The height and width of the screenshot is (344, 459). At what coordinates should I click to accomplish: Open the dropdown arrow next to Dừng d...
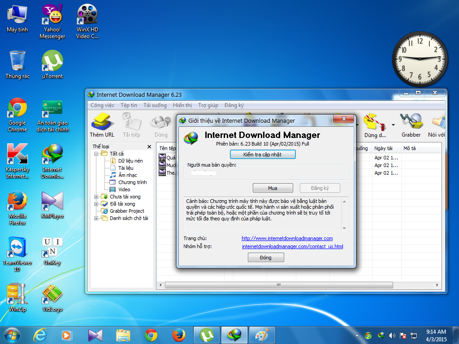[393, 125]
